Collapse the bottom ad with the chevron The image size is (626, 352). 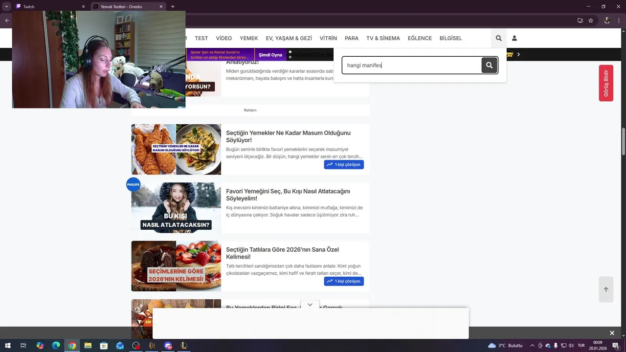coord(310,305)
